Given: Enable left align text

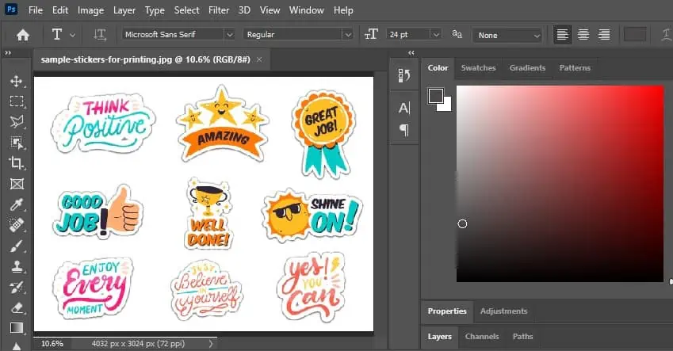Looking at the screenshot, I should (x=563, y=34).
